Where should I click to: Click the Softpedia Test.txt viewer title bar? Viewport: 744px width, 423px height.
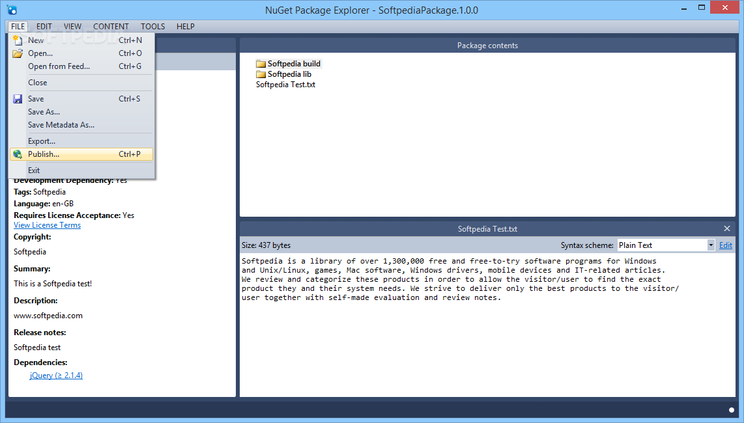click(x=487, y=229)
